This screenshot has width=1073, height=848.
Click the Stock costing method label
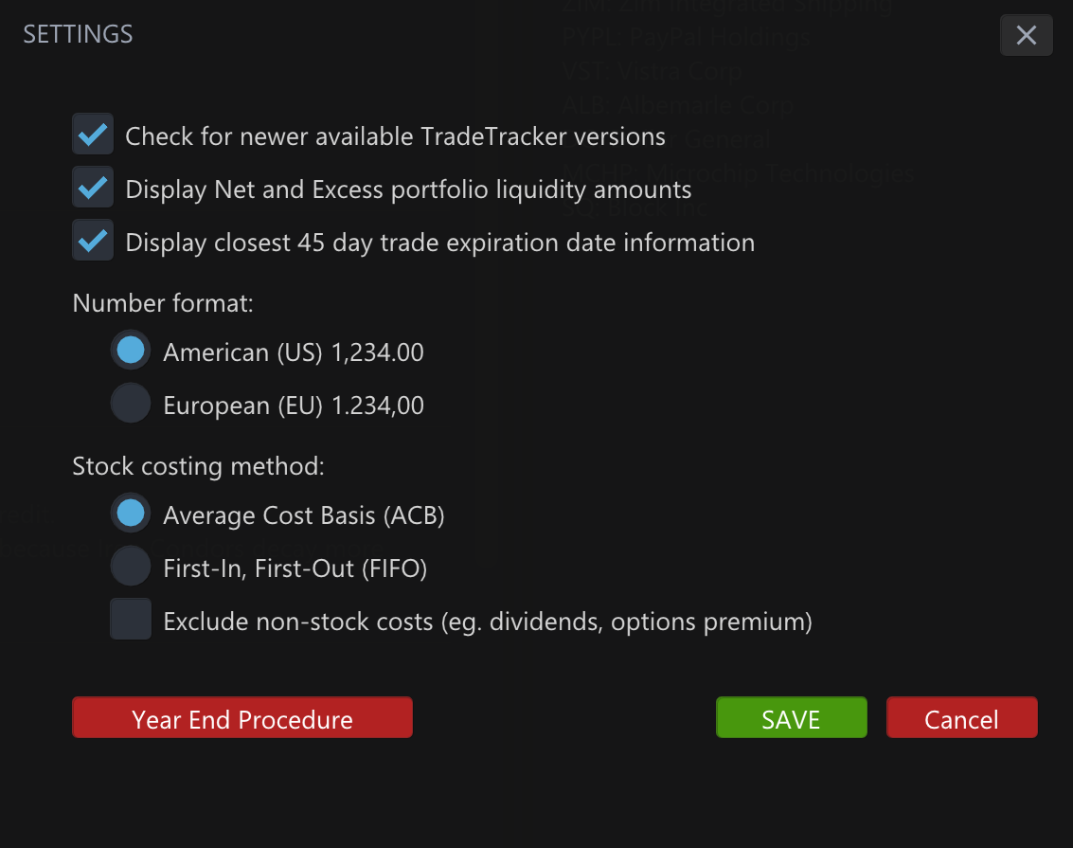click(199, 465)
